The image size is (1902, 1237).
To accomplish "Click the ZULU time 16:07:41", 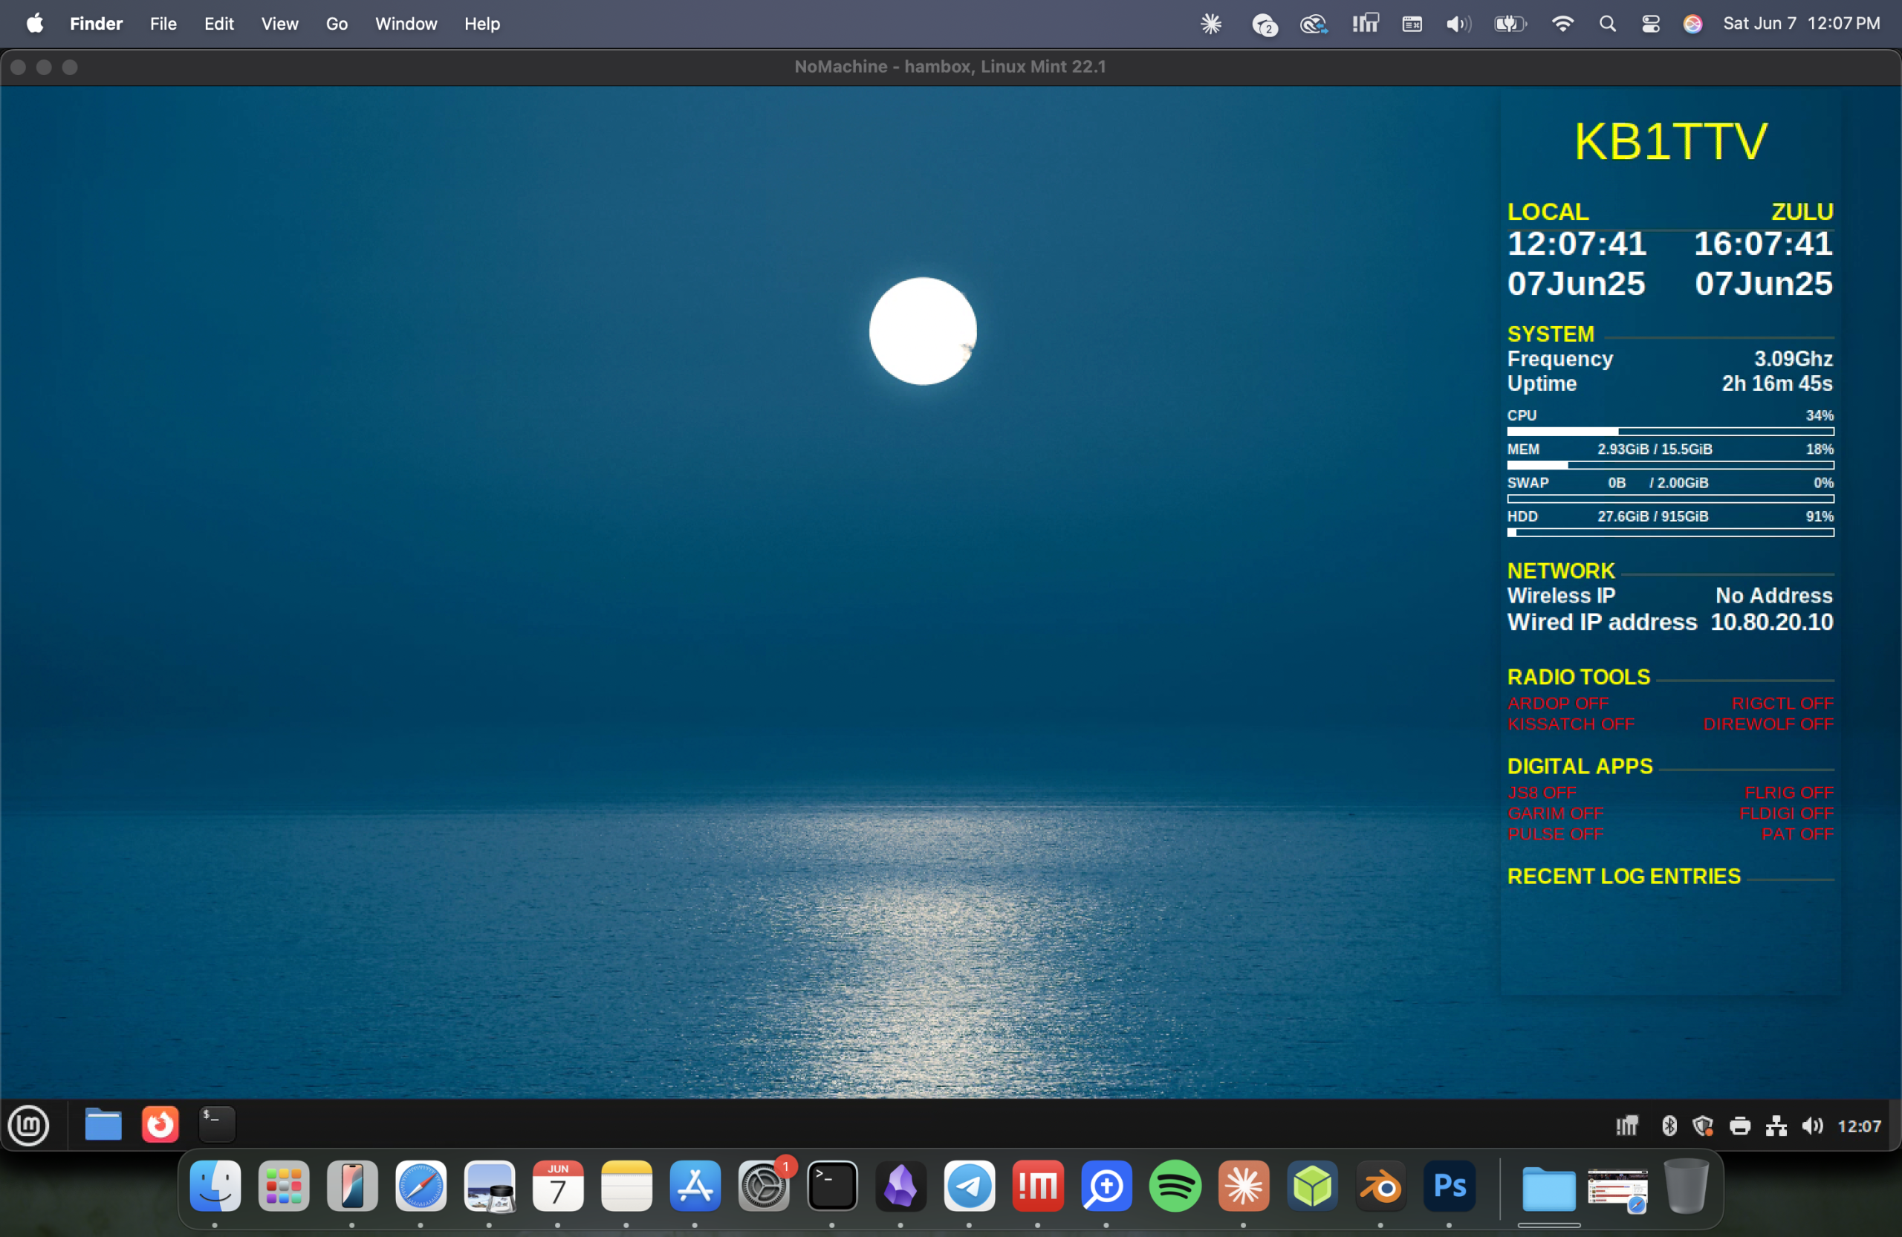I will coord(1764,244).
